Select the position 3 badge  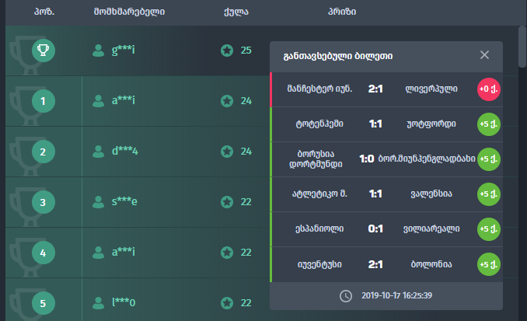44,202
